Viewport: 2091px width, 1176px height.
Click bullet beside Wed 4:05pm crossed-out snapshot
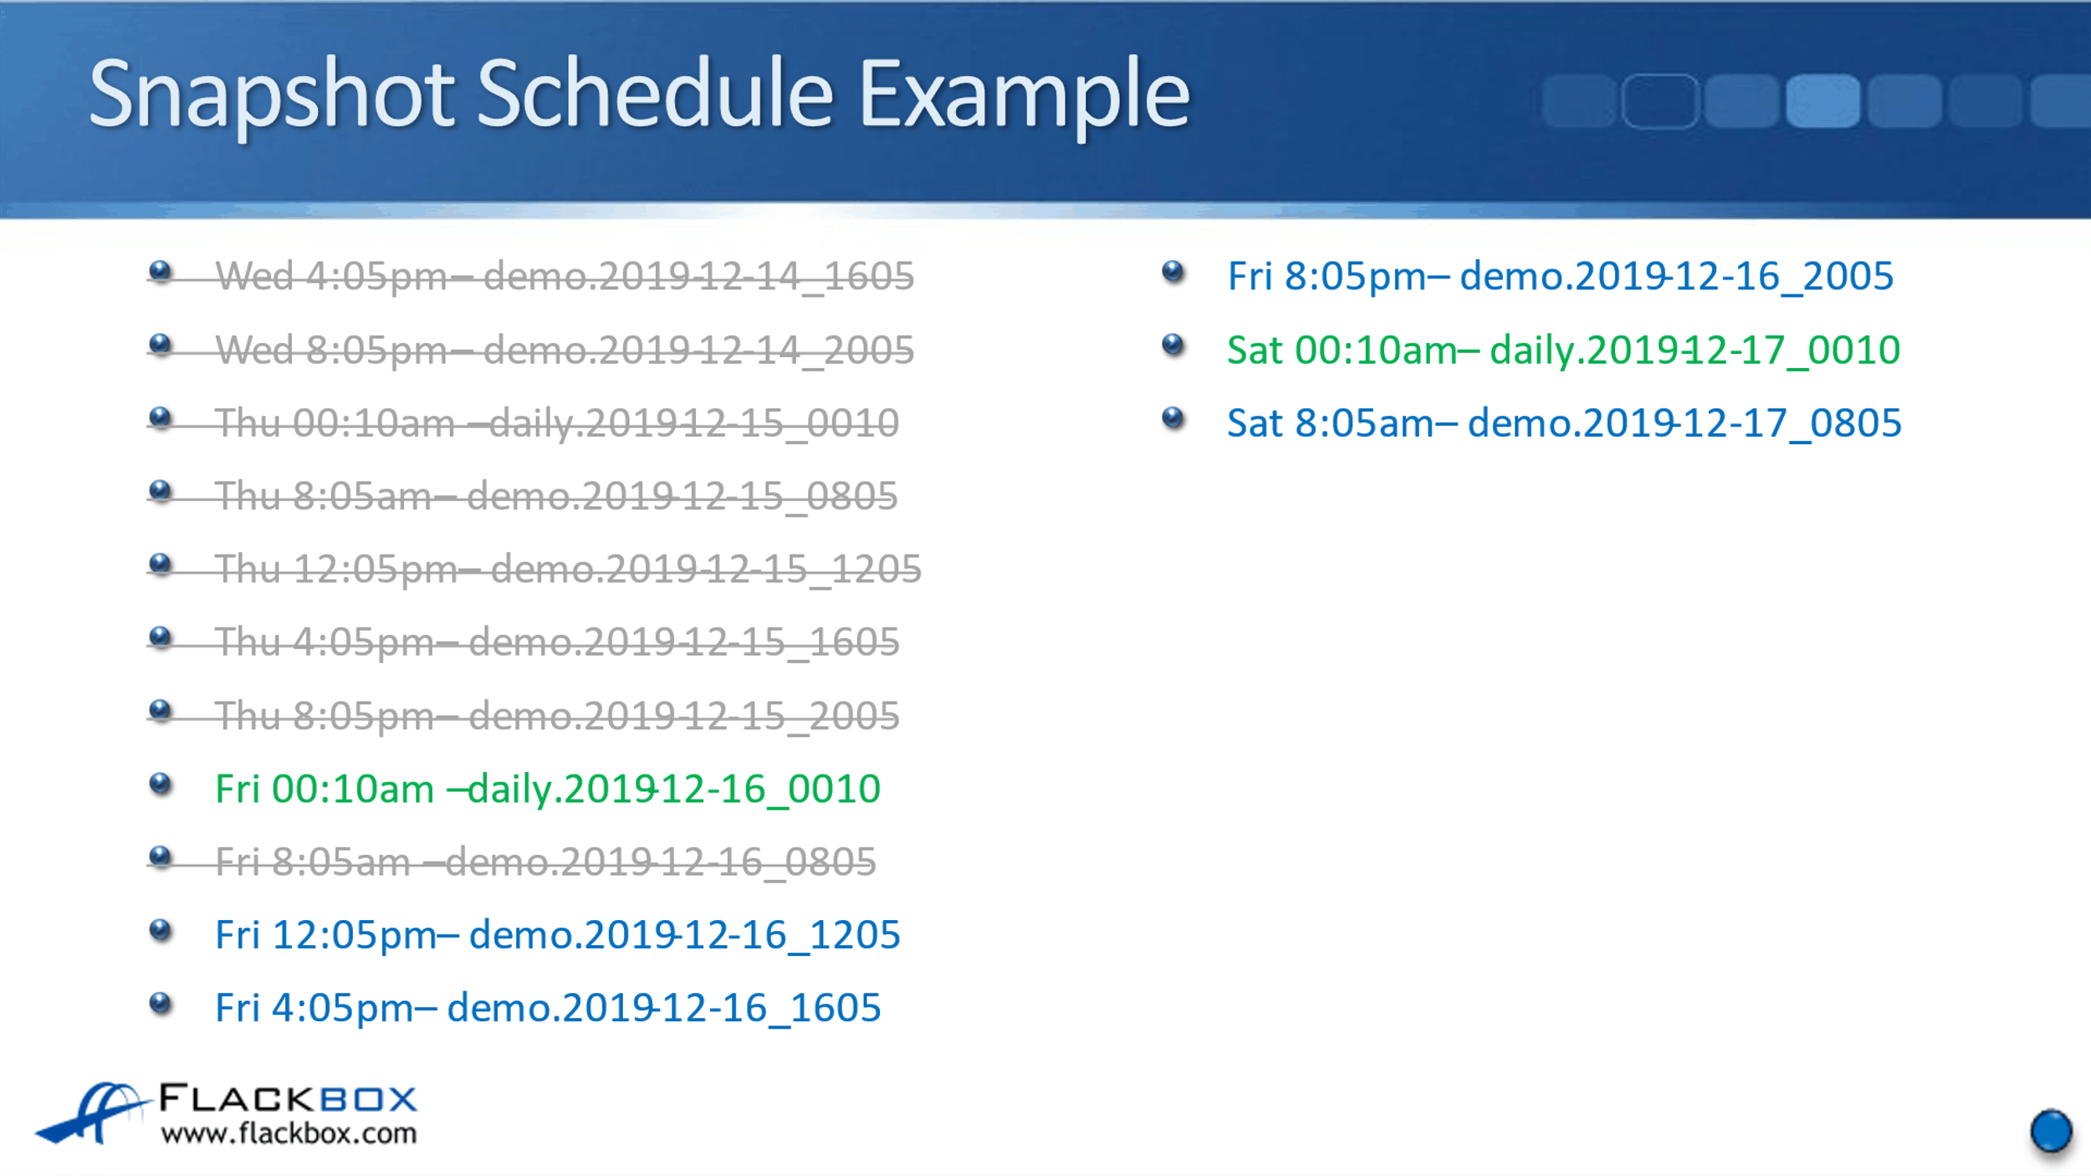[x=160, y=272]
